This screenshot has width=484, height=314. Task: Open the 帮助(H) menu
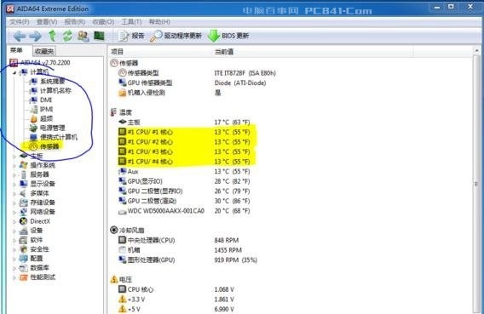point(159,22)
